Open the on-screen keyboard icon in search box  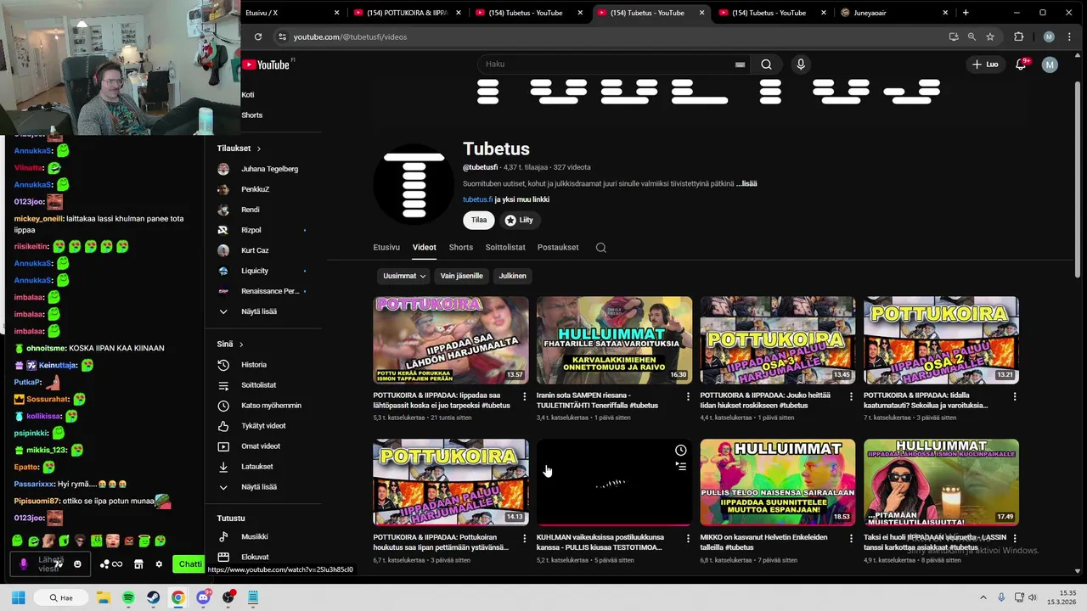[x=740, y=64]
